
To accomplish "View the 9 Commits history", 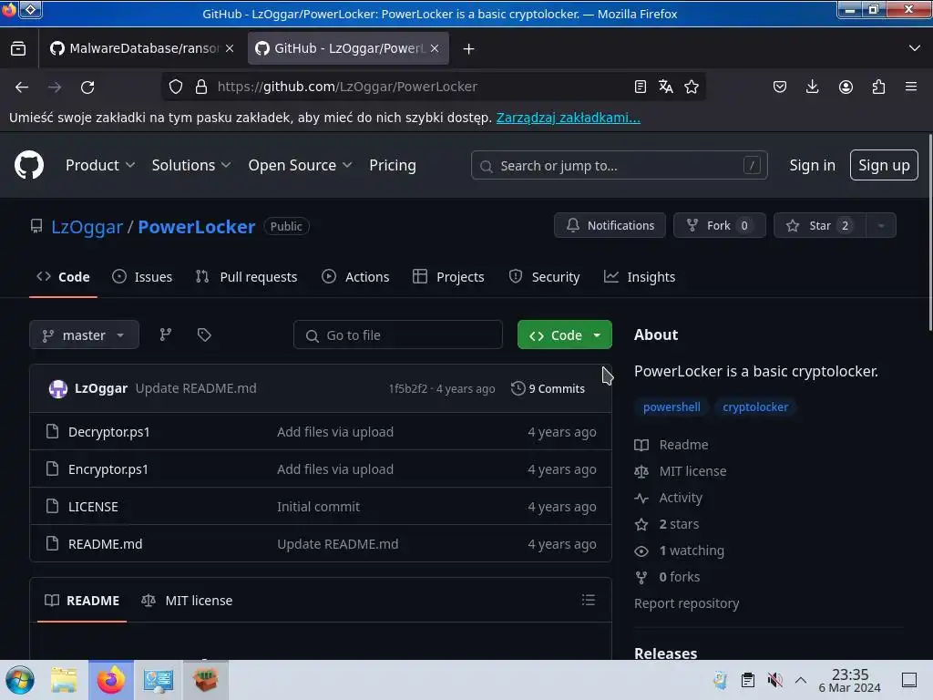I will pos(548,388).
